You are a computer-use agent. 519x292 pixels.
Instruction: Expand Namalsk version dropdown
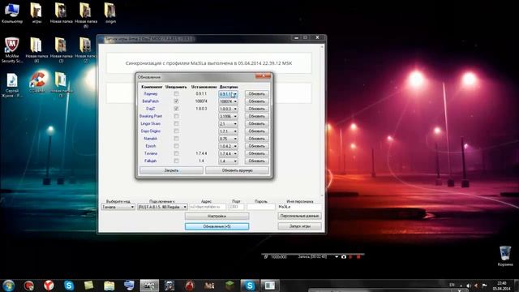point(228,139)
